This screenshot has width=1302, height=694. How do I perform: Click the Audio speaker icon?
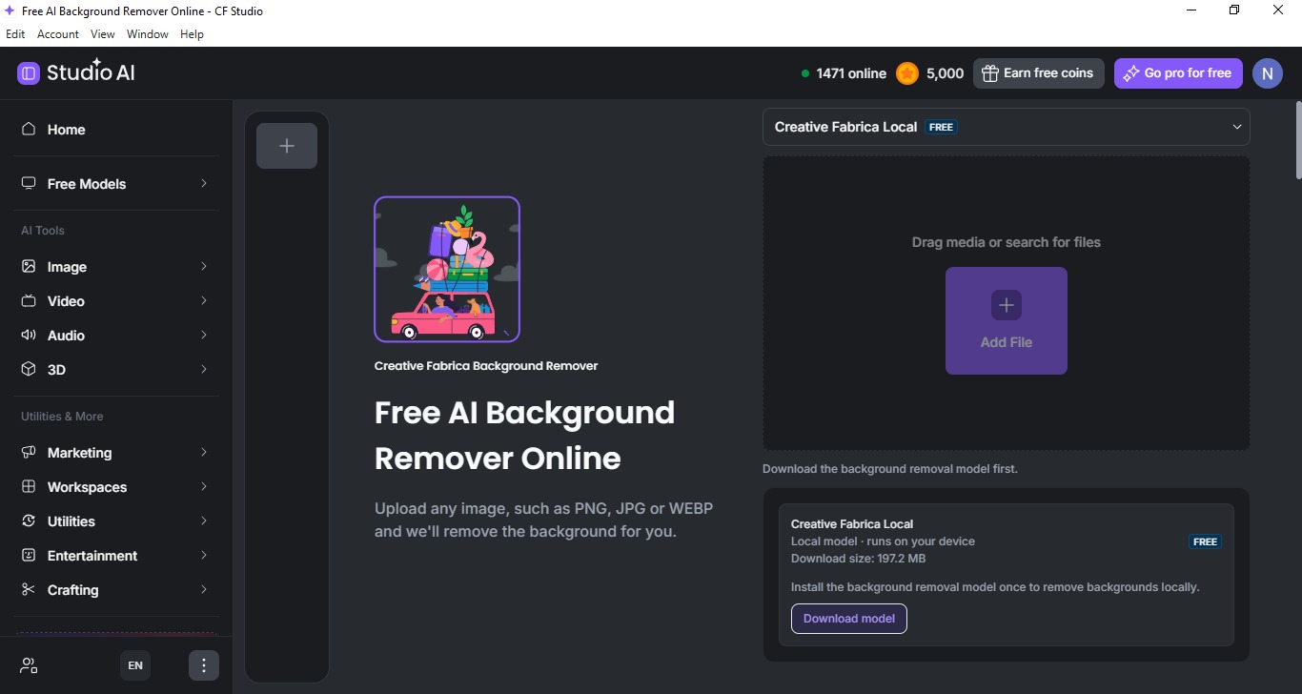point(29,335)
